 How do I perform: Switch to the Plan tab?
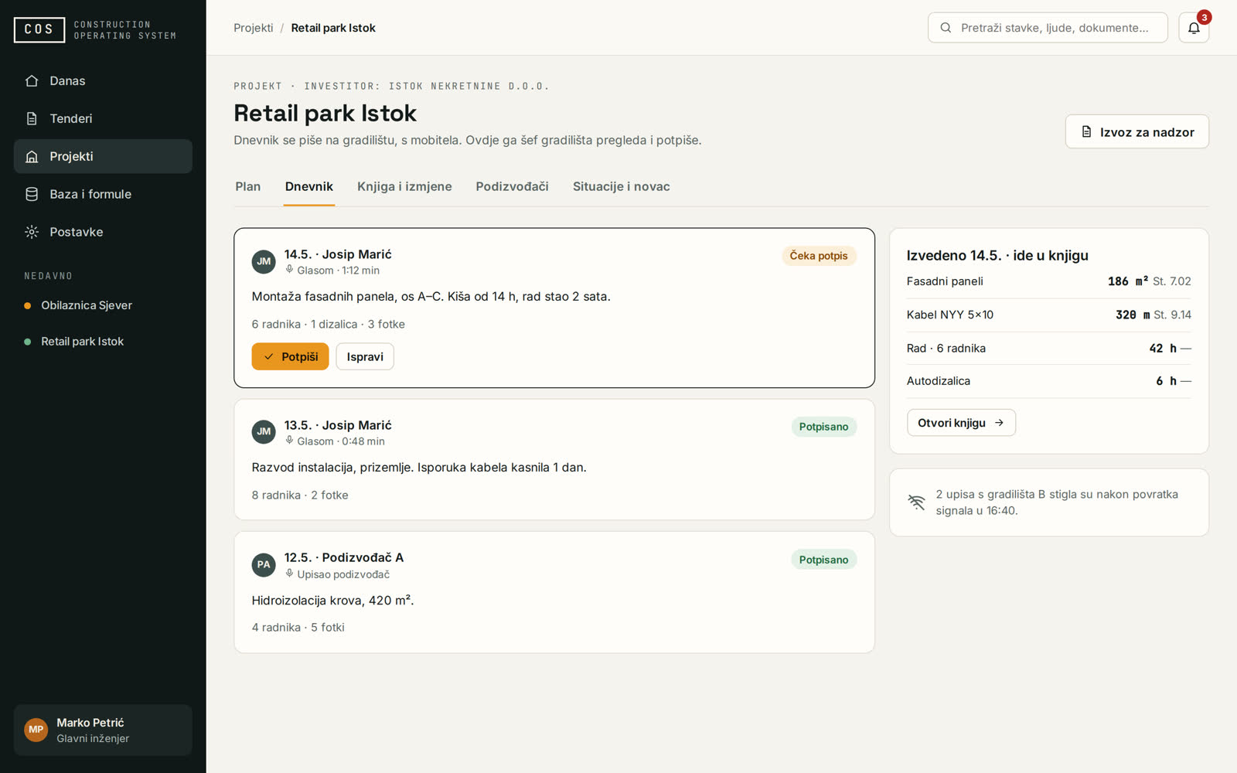point(248,186)
